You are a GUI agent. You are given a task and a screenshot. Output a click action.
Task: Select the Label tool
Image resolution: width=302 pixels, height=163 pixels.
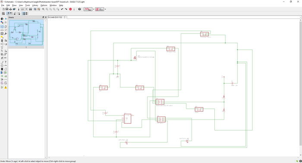click(x=6, y=76)
